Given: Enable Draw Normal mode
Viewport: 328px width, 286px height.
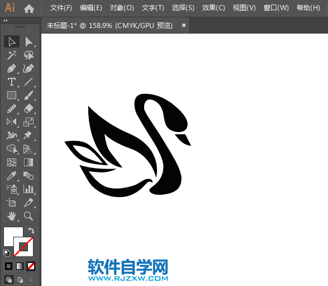Looking at the screenshot, I should [9, 279].
